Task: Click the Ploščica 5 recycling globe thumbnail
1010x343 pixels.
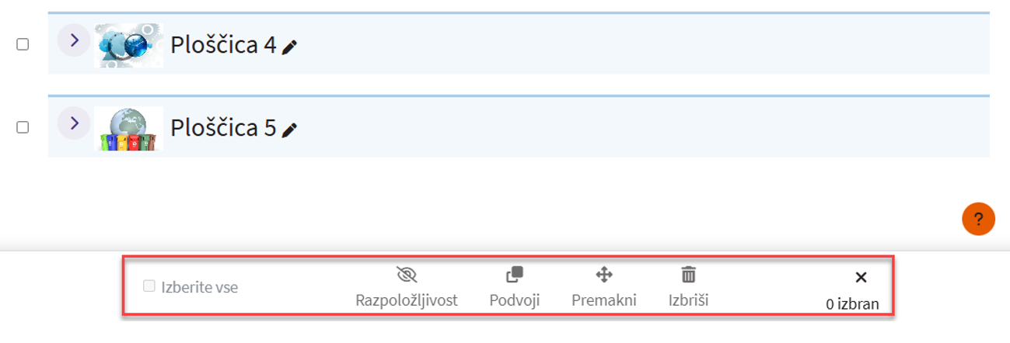Action: [x=128, y=128]
